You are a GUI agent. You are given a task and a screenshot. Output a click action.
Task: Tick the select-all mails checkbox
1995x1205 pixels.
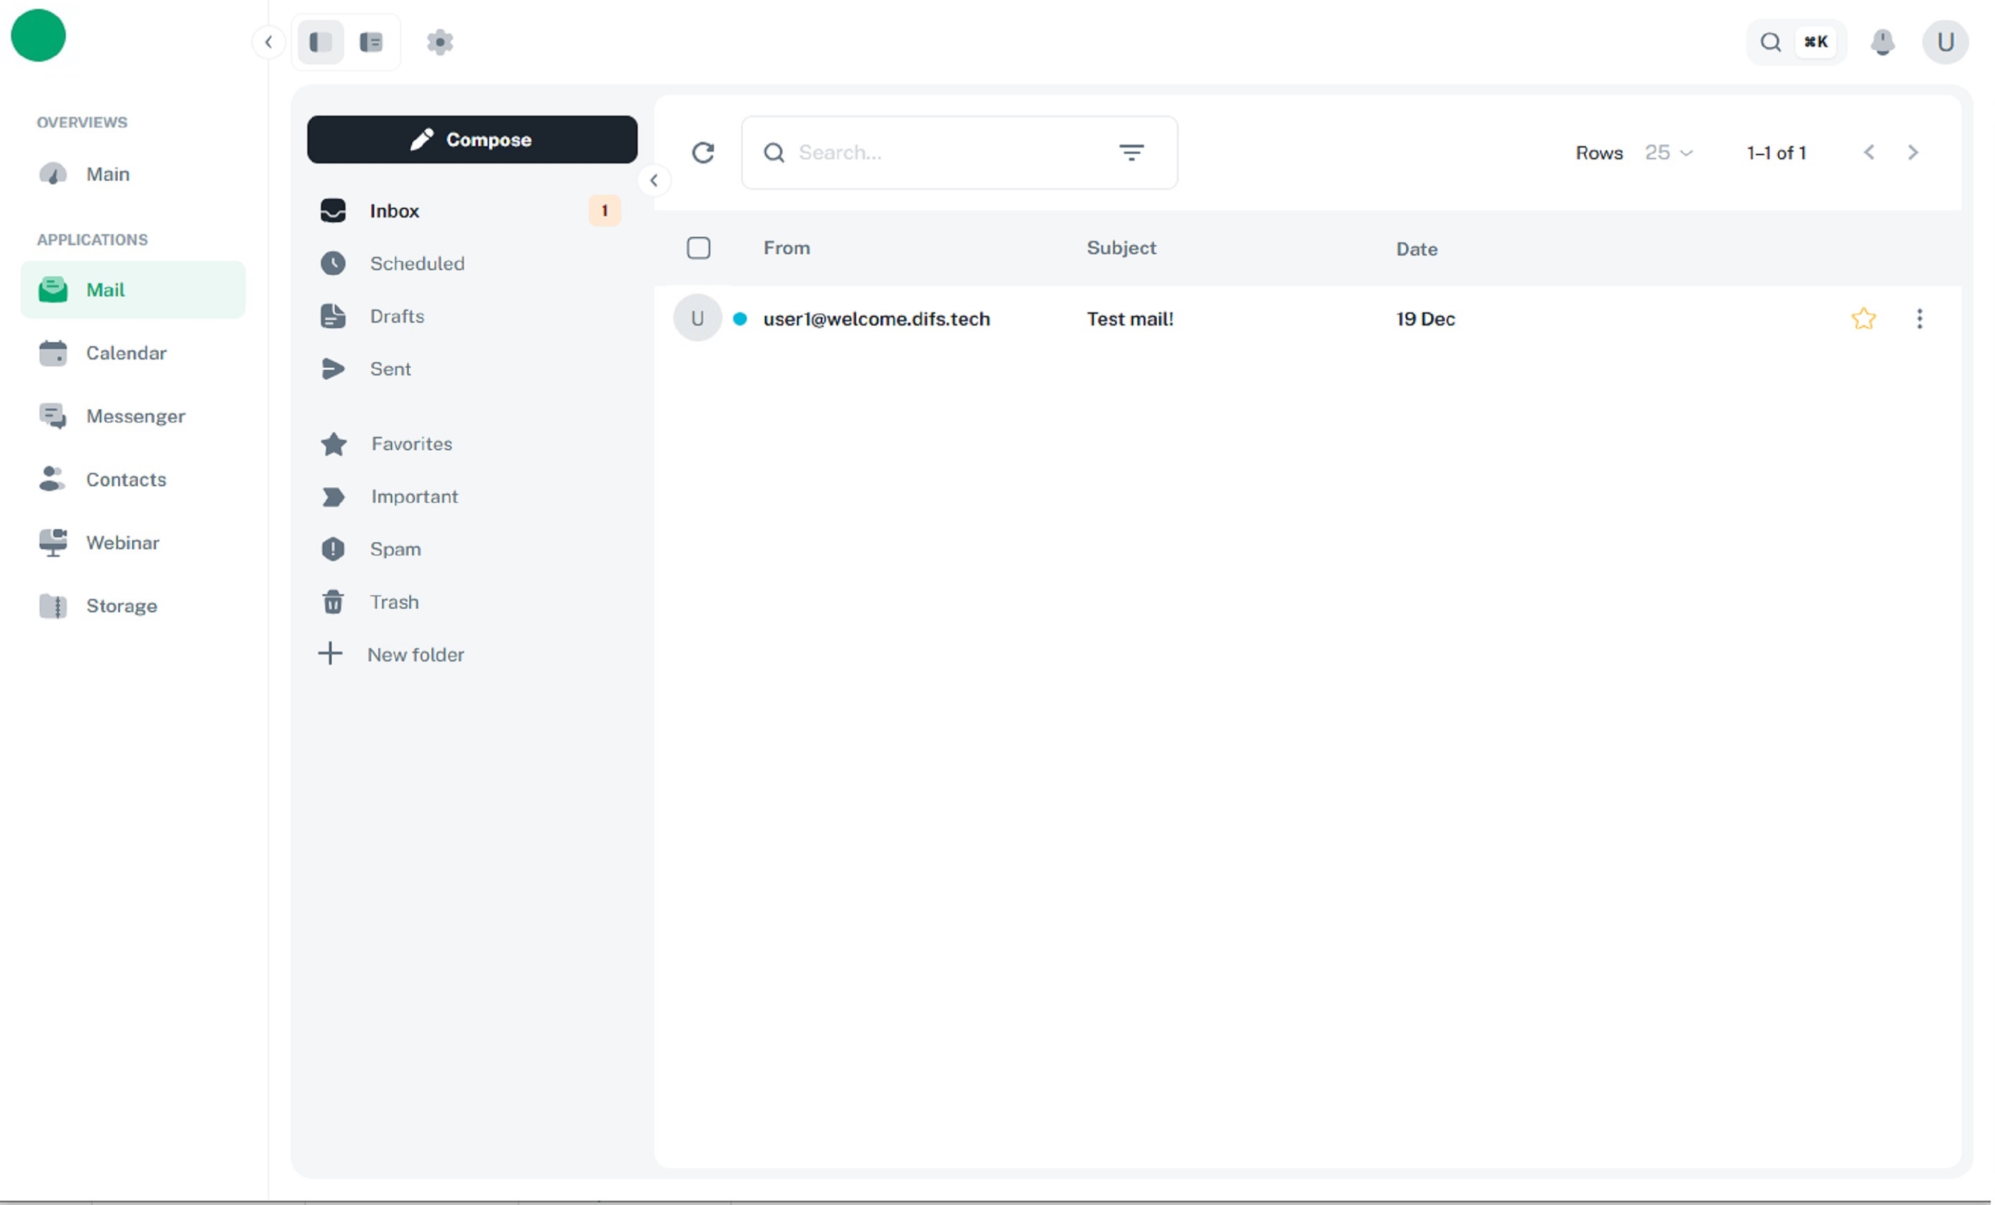[699, 248]
